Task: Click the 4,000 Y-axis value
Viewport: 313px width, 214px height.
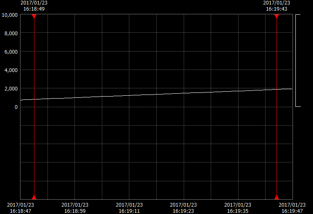Action: coord(11,70)
